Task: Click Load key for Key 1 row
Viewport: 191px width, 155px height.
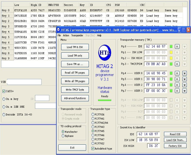Action: pos(153,15)
